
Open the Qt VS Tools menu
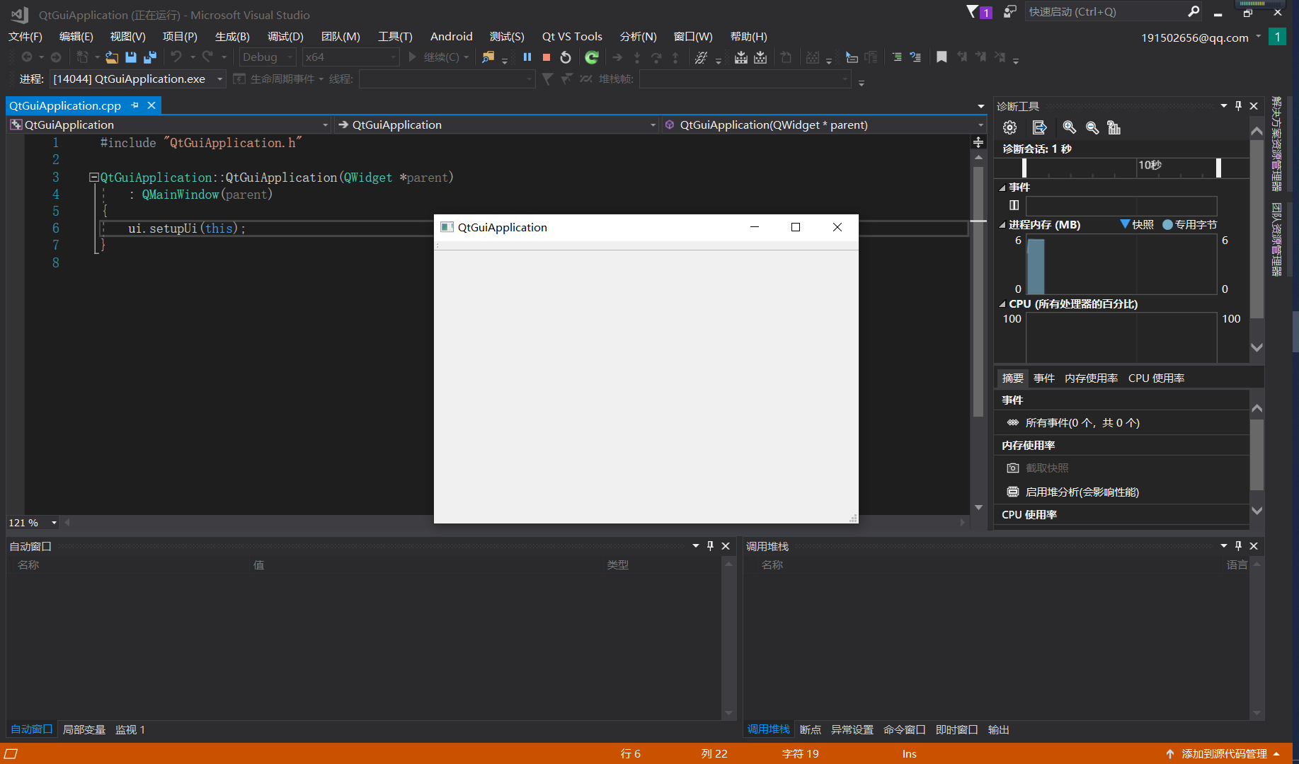572,36
